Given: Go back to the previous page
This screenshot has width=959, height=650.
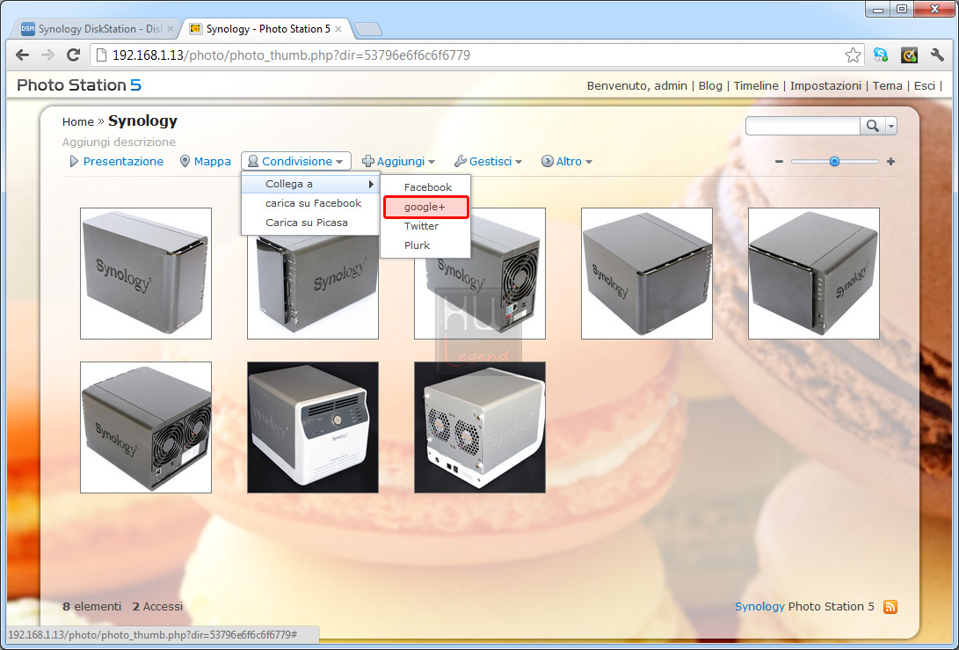Looking at the screenshot, I should [23, 55].
